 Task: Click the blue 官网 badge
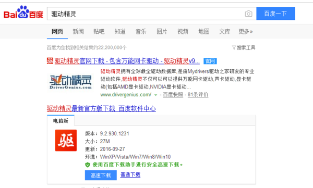(210, 61)
